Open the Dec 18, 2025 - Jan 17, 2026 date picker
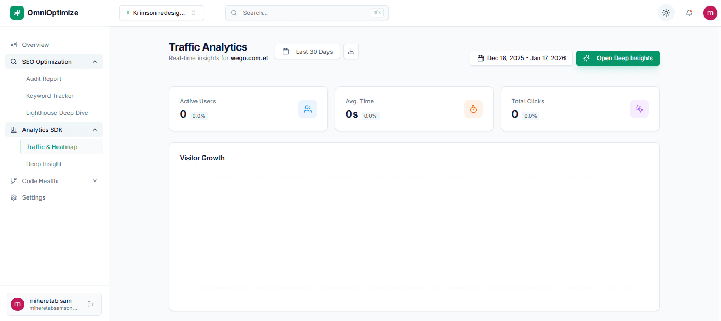Screen dimensions: 721x321 pos(521,58)
